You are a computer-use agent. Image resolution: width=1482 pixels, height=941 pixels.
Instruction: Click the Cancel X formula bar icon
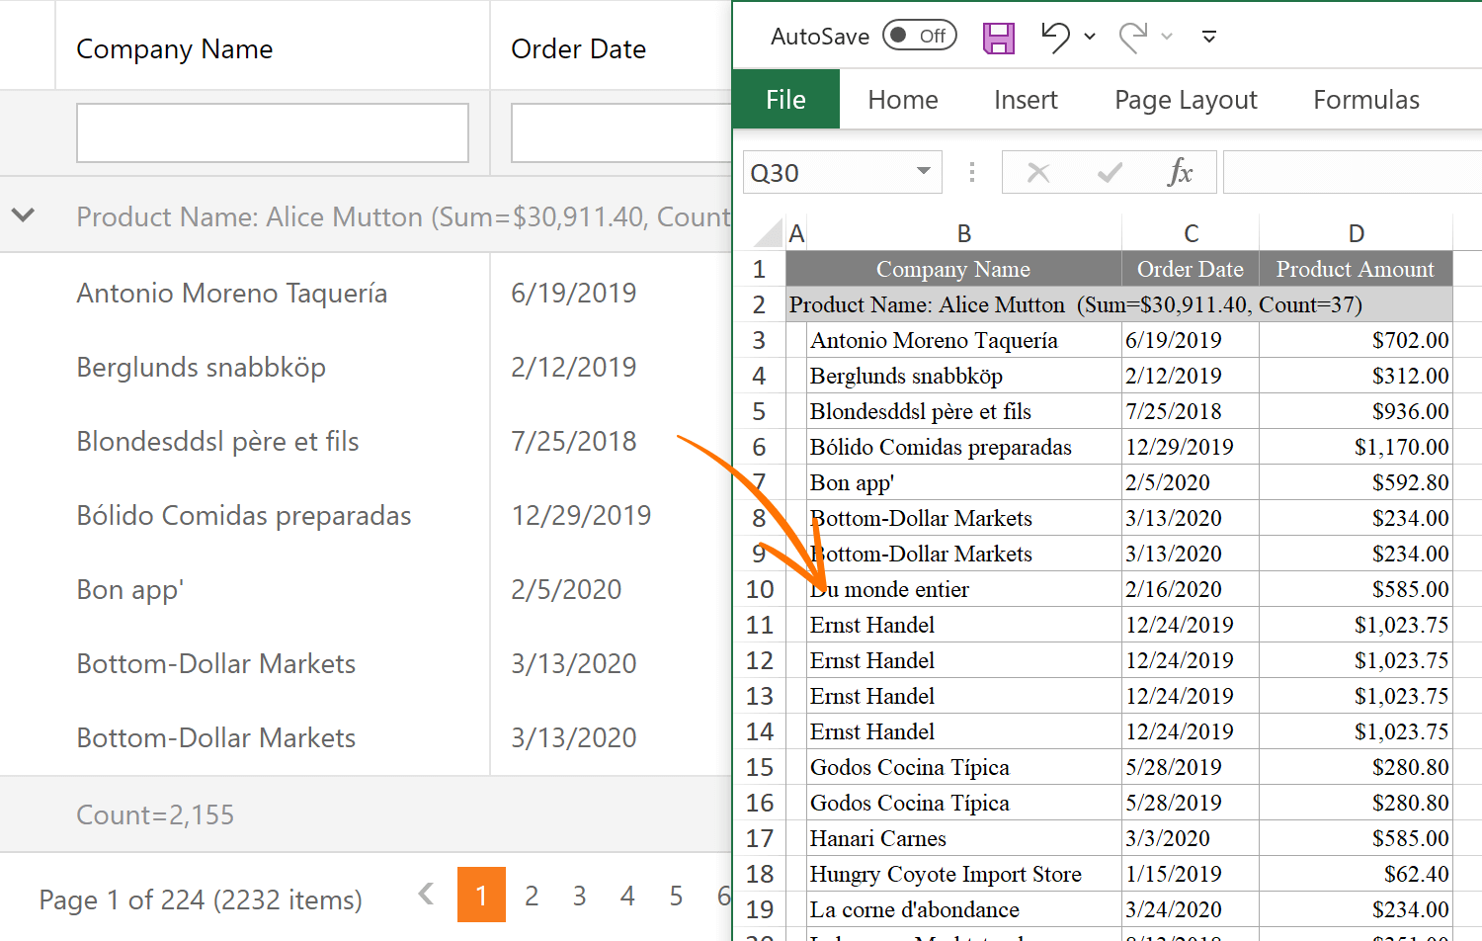click(x=1037, y=173)
